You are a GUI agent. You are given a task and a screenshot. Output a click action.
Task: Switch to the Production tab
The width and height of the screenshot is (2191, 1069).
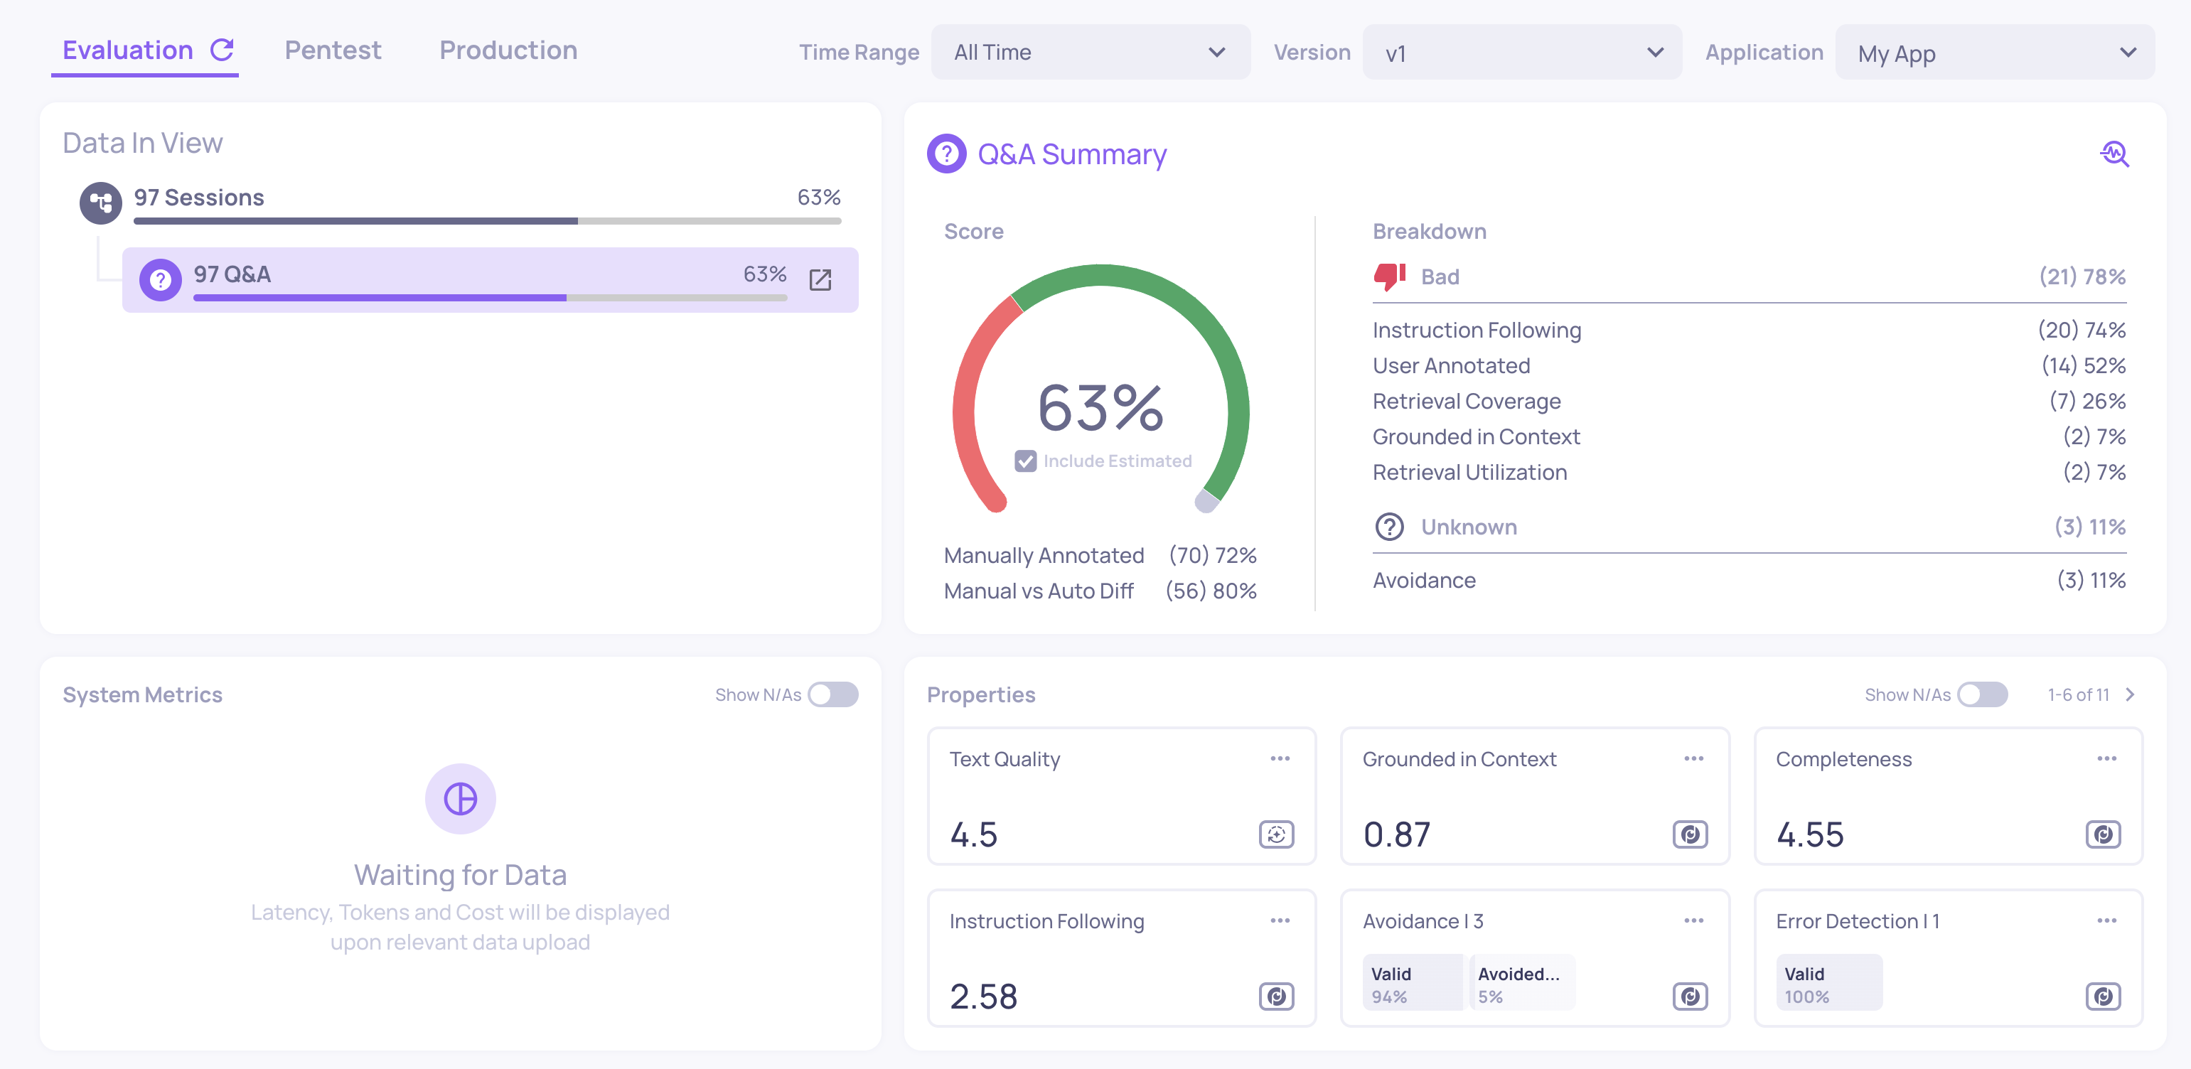coord(508,50)
